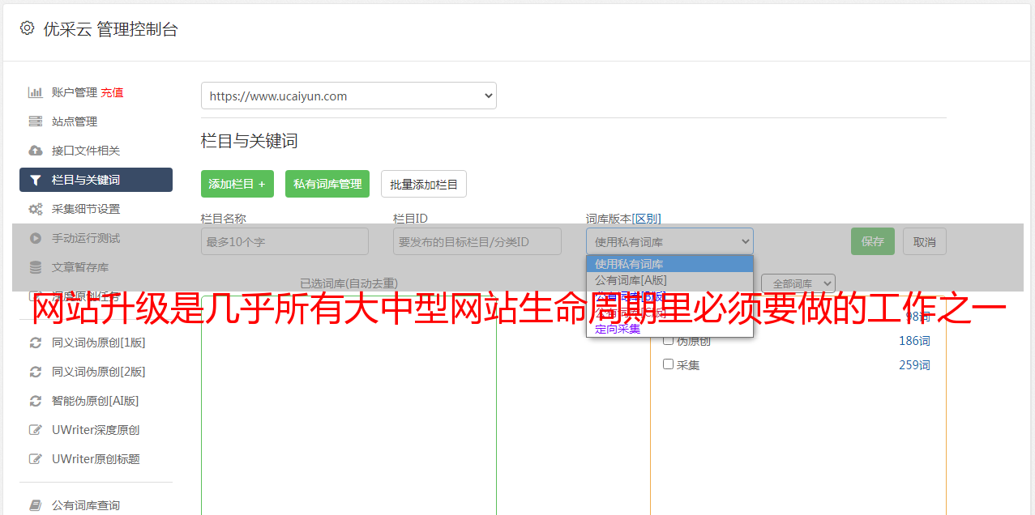
Task: Click the gear icon beside 优采云 管理控制台
Action: click(x=27, y=28)
